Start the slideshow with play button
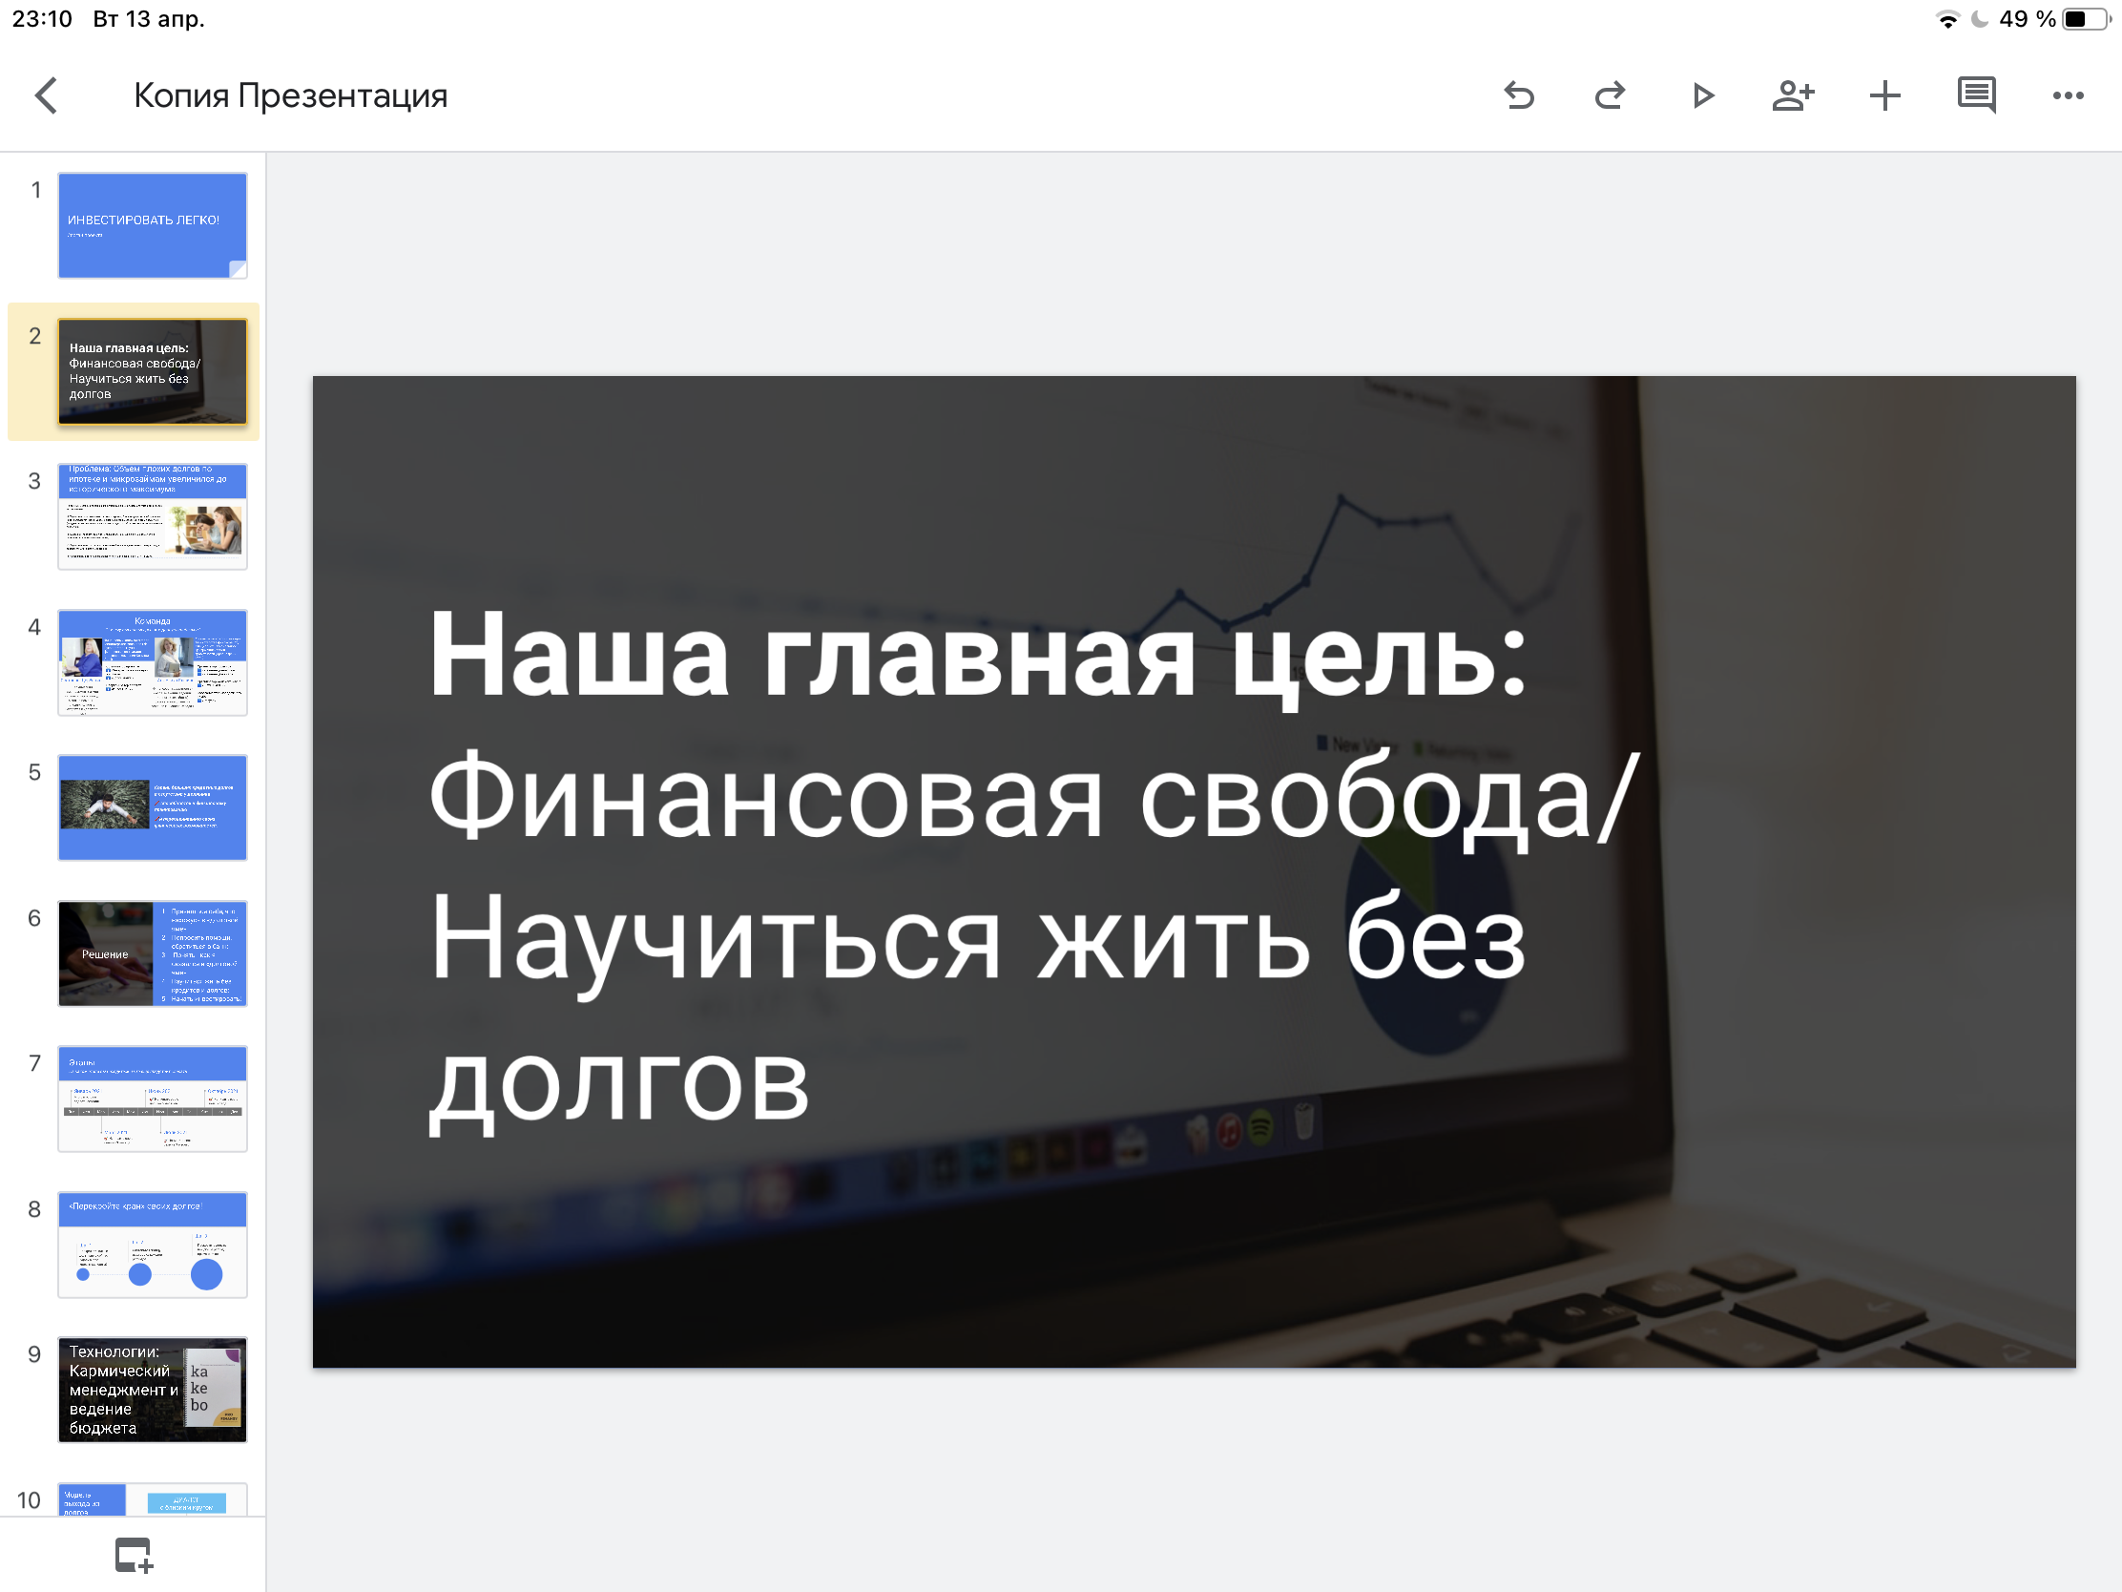Viewport: 2122px width, 1592px height. pos(1703,96)
